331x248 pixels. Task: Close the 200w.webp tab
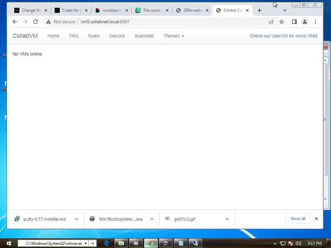click(207, 10)
